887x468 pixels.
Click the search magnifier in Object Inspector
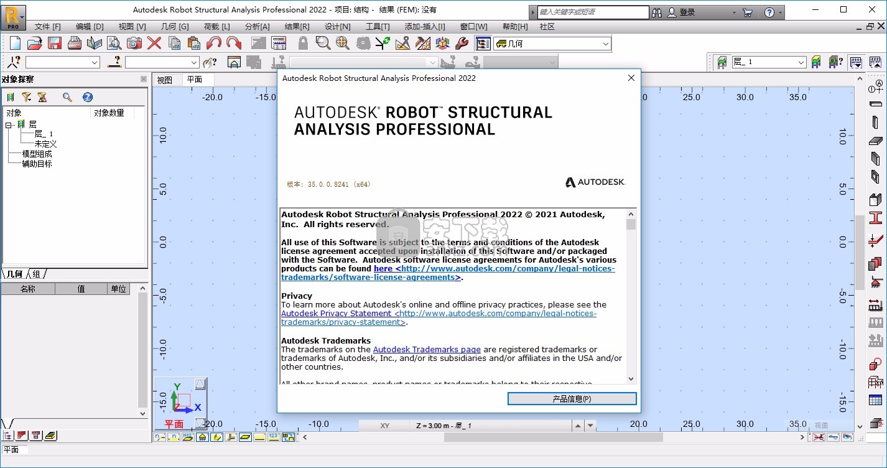coord(67,97)
